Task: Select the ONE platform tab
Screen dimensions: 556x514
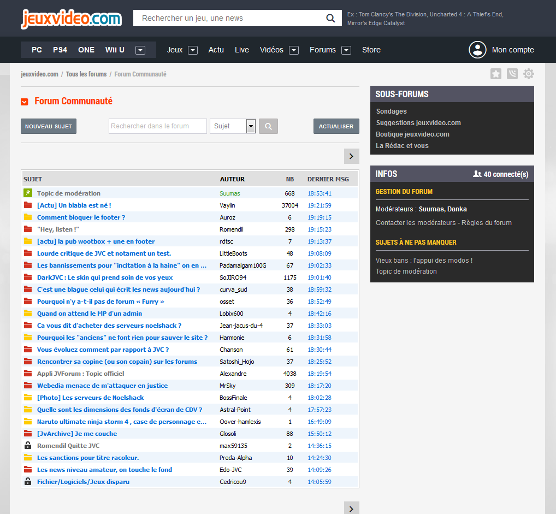Action: pyautogui.click(x=86, y=50)
